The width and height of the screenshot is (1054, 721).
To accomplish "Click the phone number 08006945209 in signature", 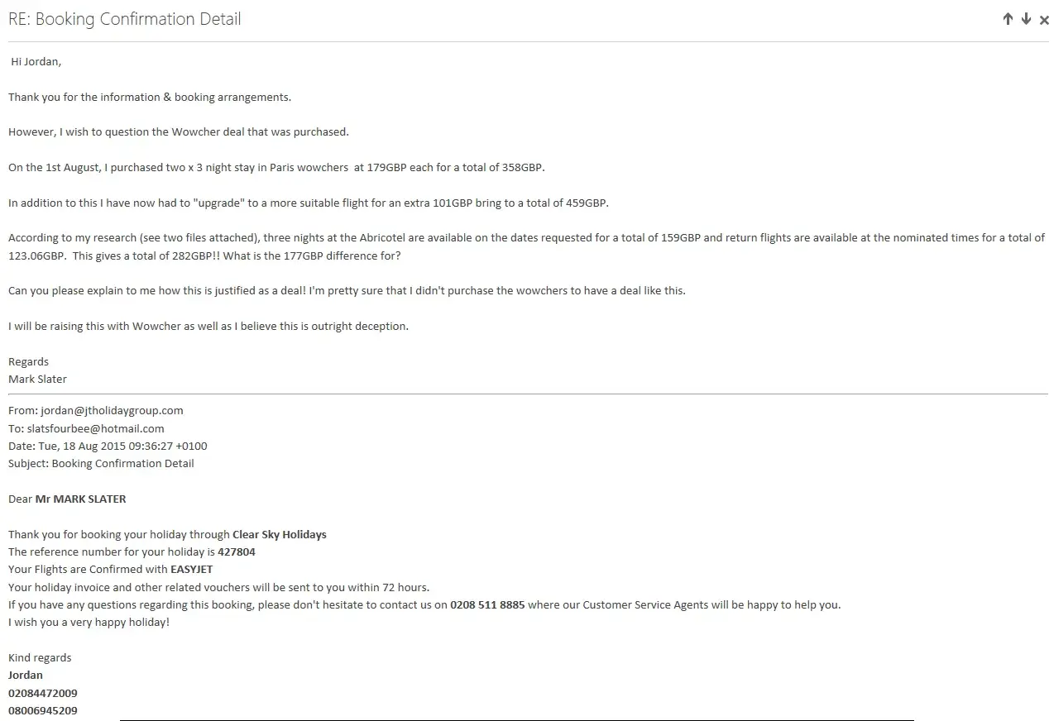I will coord(43,710).
